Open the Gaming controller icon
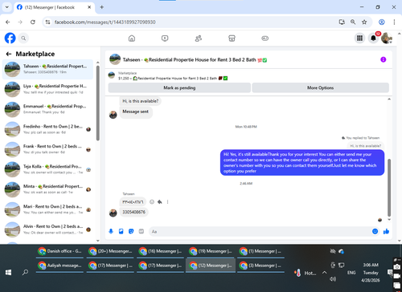 click(x=265, y=39)
